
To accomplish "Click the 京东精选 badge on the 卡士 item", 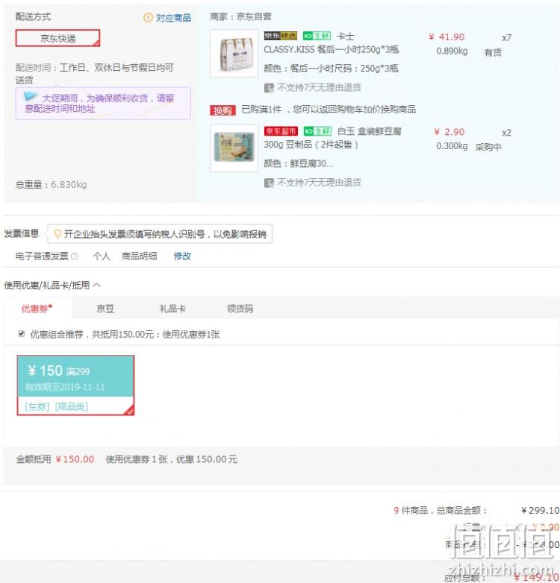I will pos(280,36).
